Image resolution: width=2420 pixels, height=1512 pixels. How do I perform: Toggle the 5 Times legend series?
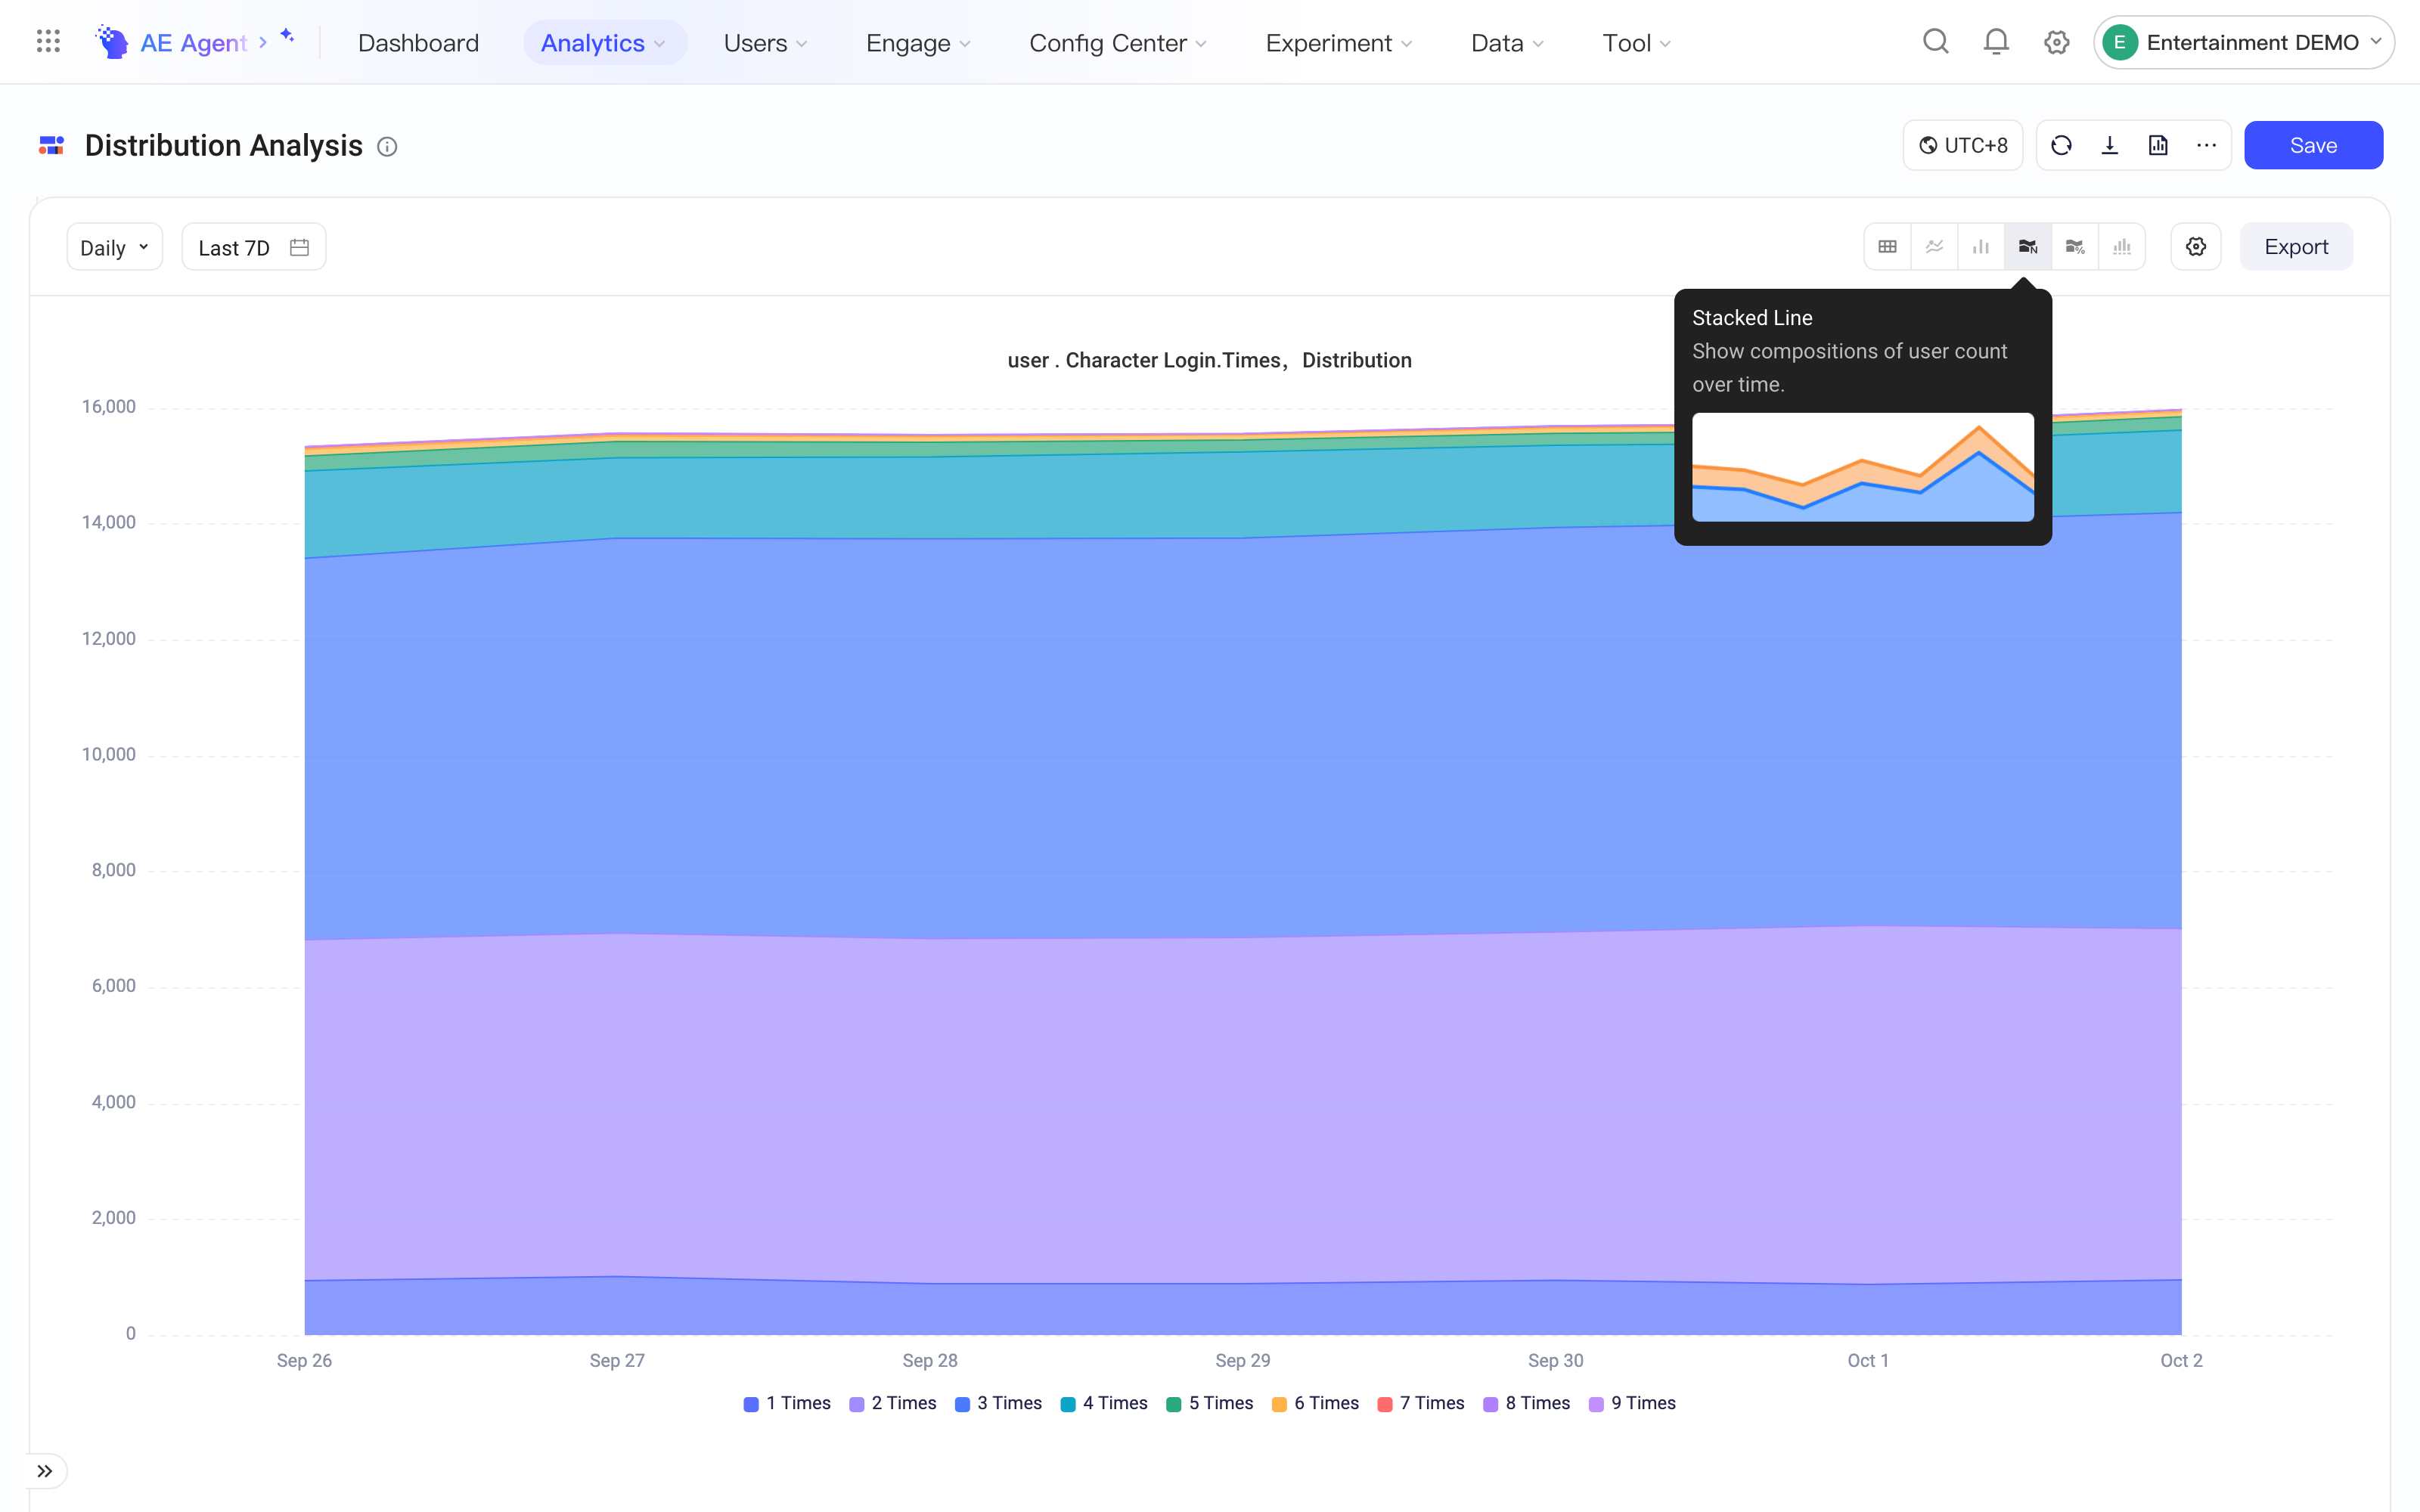tap(1210, 1403)
